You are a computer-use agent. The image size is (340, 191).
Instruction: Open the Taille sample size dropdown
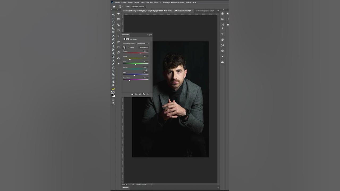coord(138,7)
